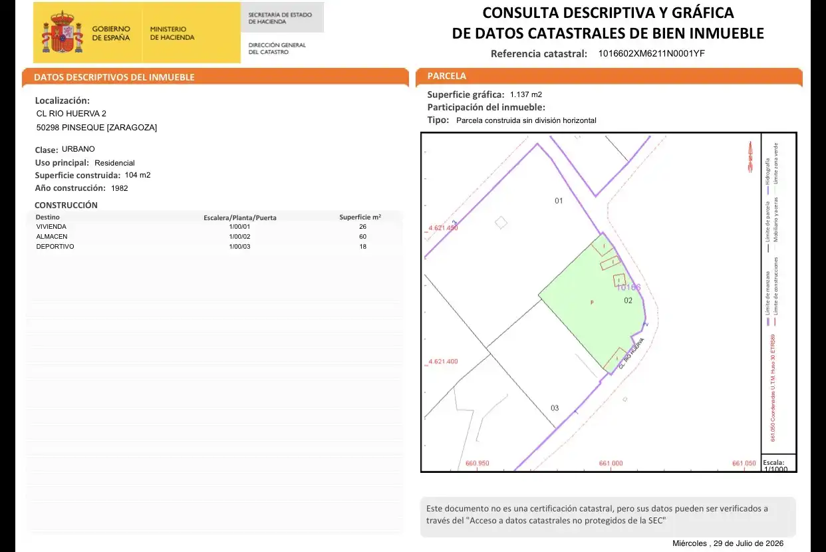Click the X coordinate '661.000'
The image size is (826, 552).
pos(611,464)
